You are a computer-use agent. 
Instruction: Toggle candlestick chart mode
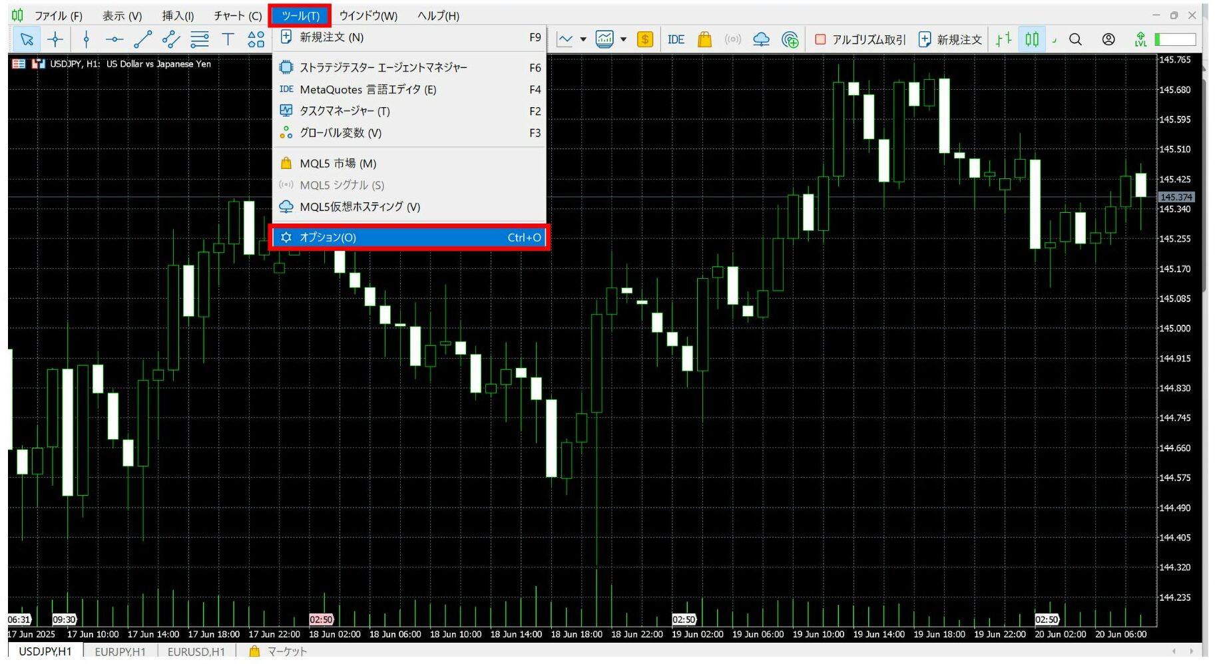(x=1031, y=39)
